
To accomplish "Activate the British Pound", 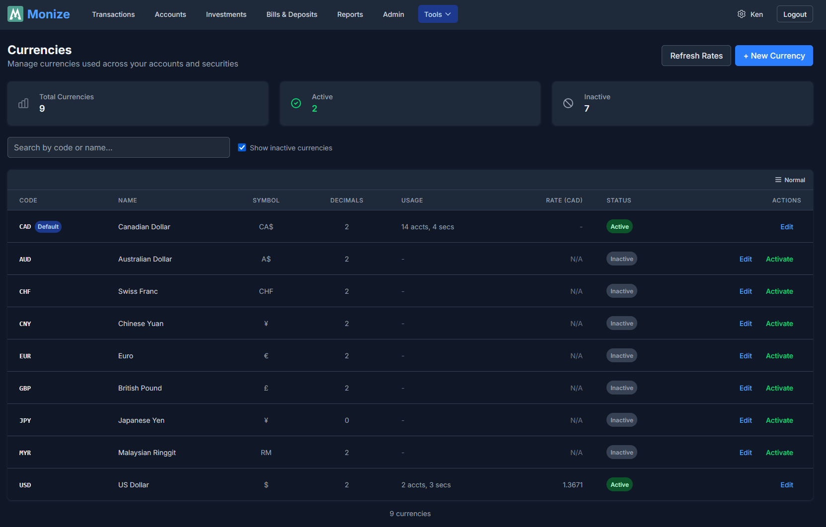I will (x=779, y=388).
